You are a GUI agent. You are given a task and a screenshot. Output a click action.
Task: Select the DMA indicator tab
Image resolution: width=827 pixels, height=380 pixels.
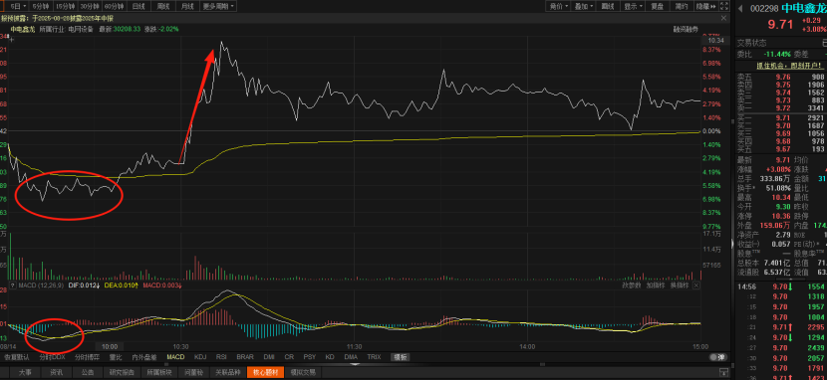pyautogui.click(x=351, y=357)
